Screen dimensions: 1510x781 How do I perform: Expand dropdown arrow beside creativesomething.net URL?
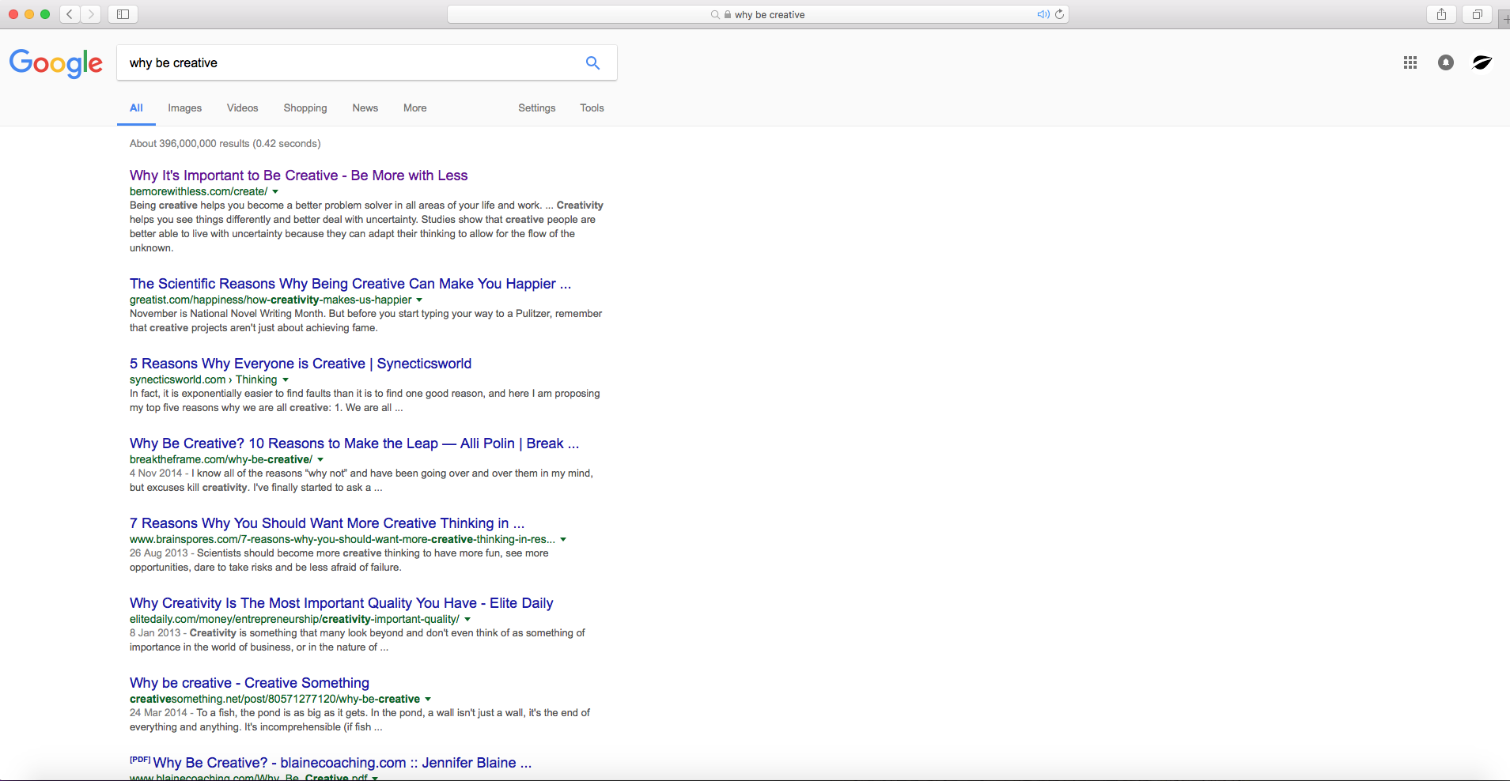(x=428, y=699)
